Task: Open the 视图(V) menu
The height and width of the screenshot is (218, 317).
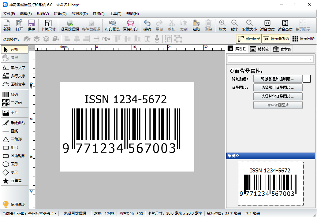Action: click(x=43, y=14)
